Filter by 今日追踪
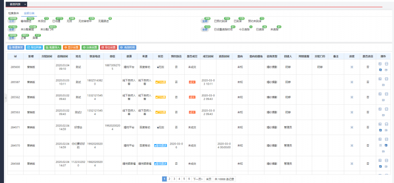 244,30
